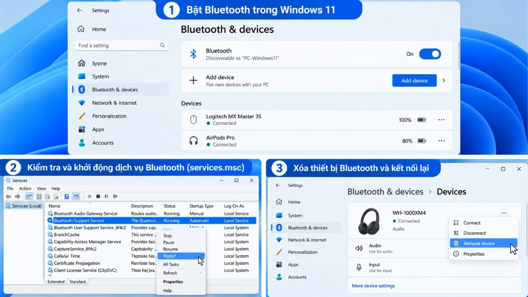
Task: Open More device settings link
Action: pyautogui.click(x=373, y=286)
